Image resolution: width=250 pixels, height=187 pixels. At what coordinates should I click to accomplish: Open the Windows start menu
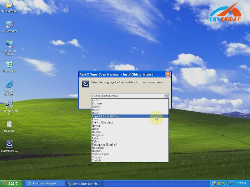click(x=11, y=183)
